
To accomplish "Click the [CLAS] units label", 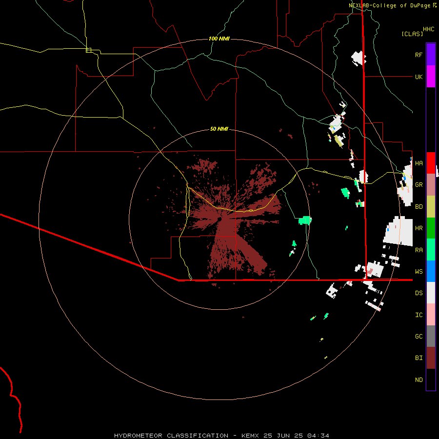I will pyautogui.click(x=412, y=34).
